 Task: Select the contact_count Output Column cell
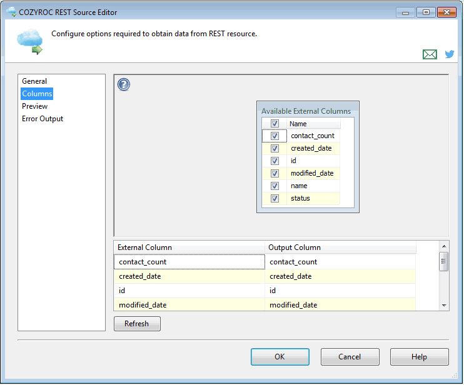340,262
